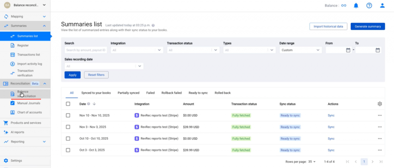This screenshot has height=168, width=394.
Task: Click the table settings gear icon
Action: click(380, 104)
